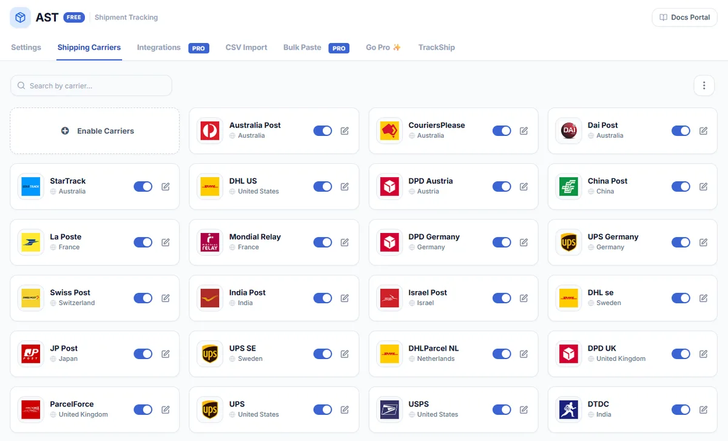Image resolution: width=728 pixels, height=441 pixels.
Task: Click the edit icon for Australia Post
Action: click(345, 130)
